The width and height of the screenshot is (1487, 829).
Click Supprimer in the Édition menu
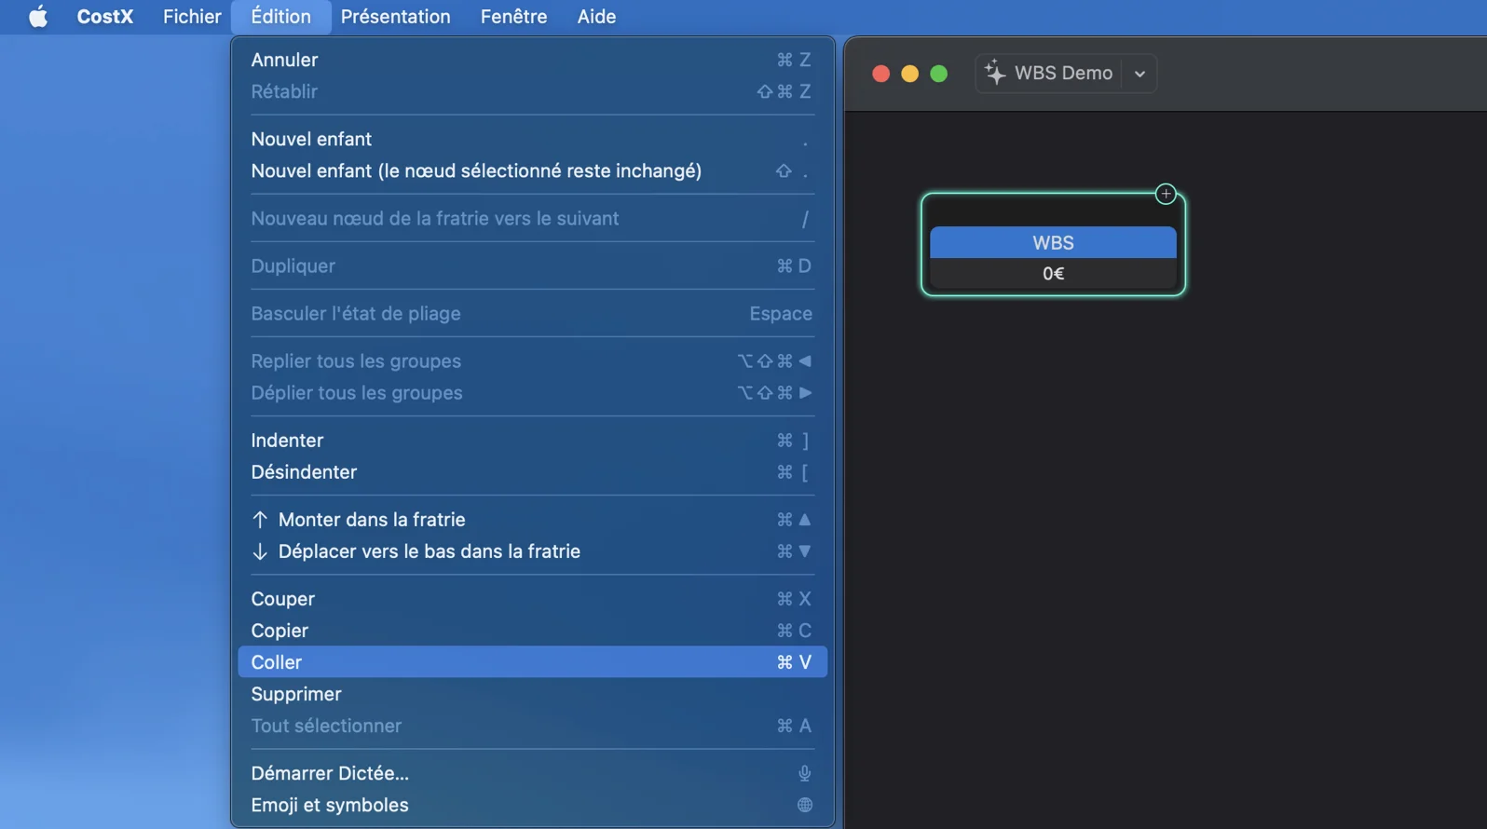296,694
